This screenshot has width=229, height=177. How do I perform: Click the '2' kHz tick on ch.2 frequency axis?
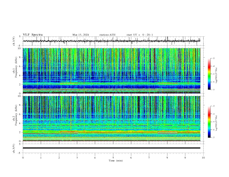click(20, 132)
